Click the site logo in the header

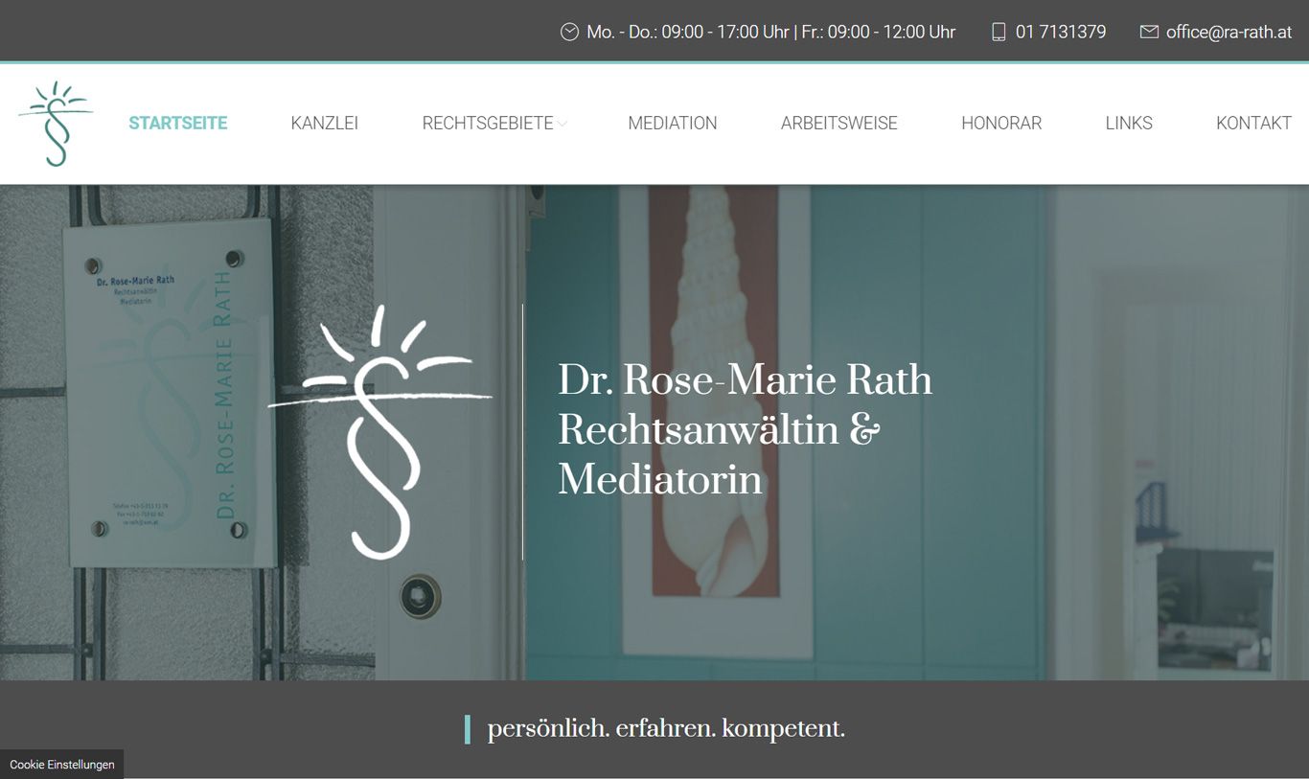[x=56, y=124]
